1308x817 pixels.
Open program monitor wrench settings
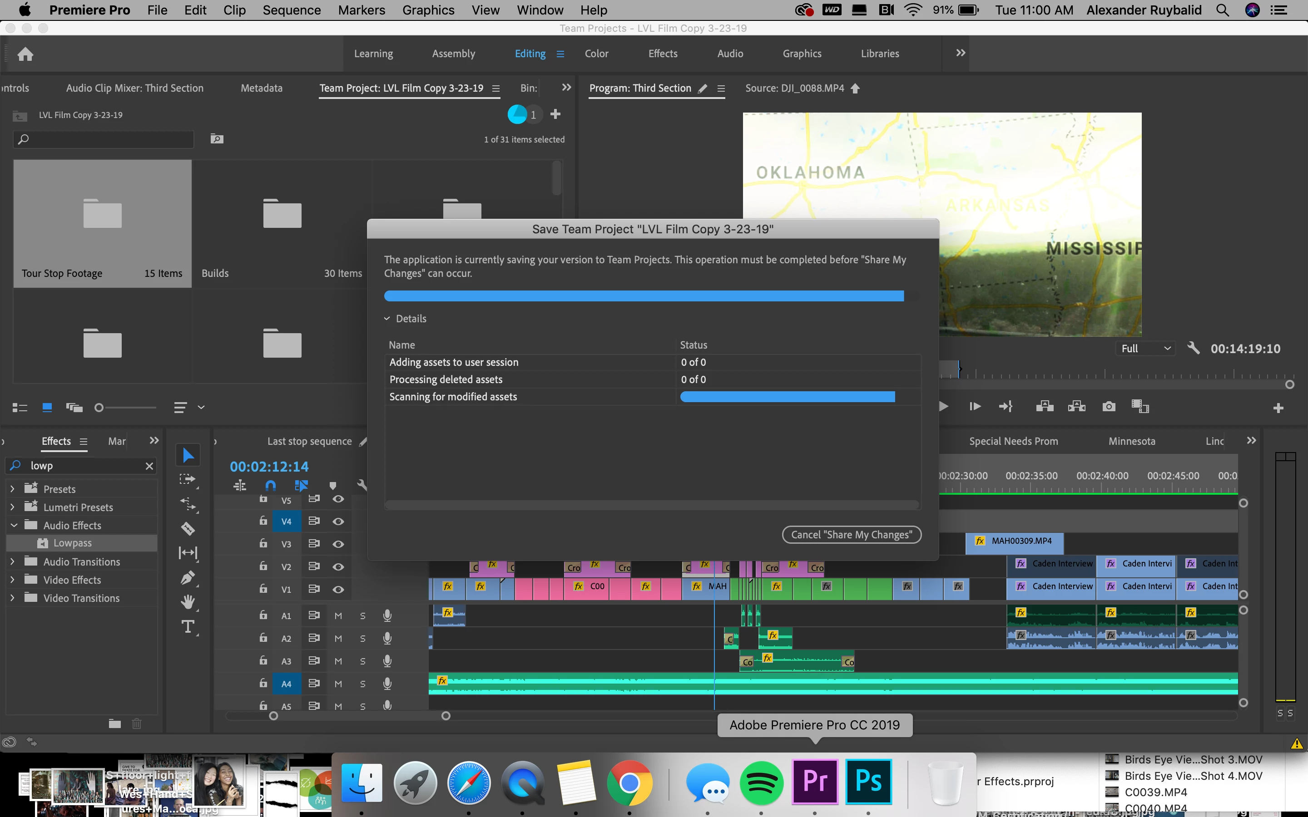point(1194,349)
